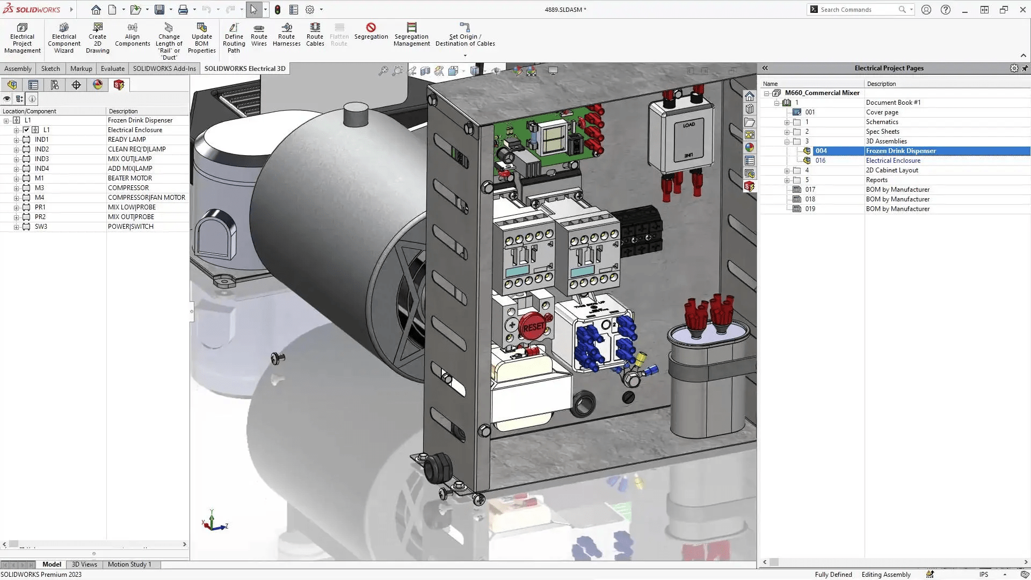Expand the IND1 READY LAMP tree node

[17, 139]
